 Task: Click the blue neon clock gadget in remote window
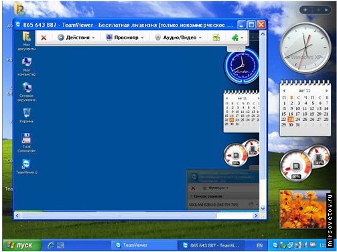242,66
